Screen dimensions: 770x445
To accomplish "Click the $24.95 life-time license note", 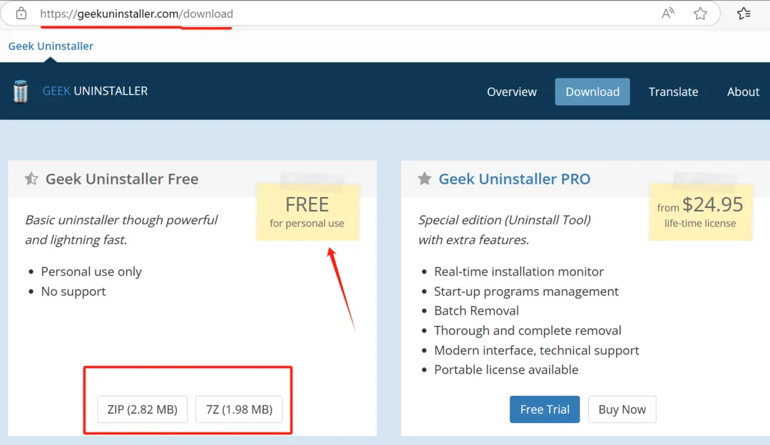I will (700, 212).
